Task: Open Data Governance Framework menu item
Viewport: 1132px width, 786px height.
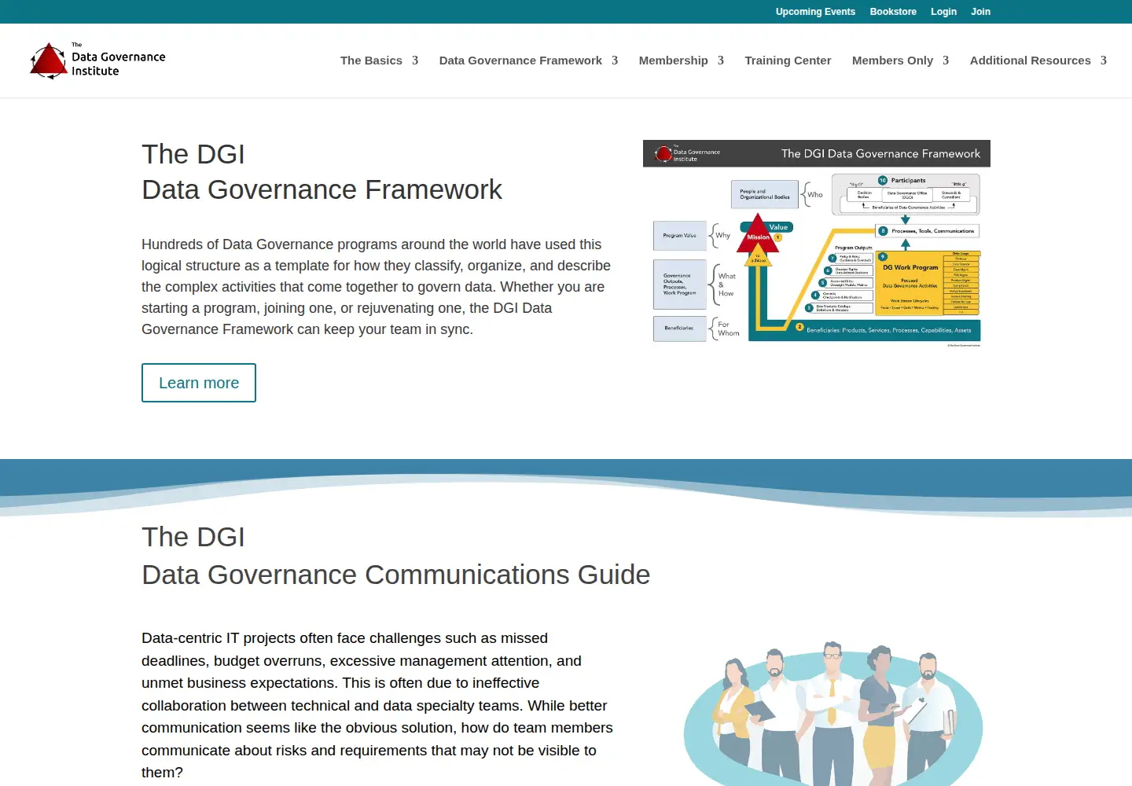Action: [x=520, y=61]
